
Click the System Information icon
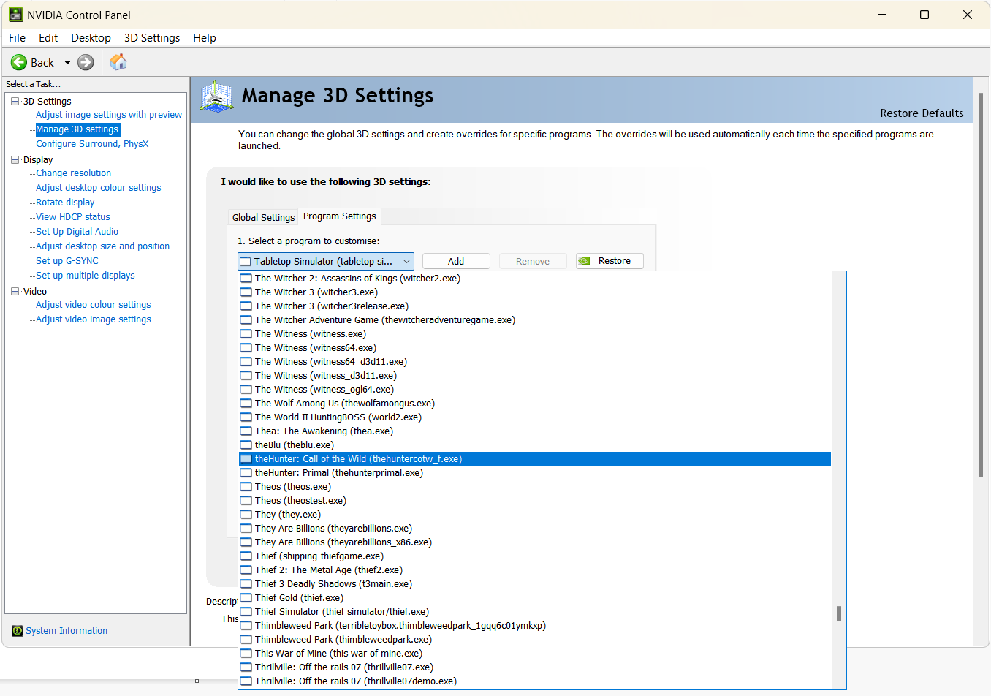[x=18, y=631]
